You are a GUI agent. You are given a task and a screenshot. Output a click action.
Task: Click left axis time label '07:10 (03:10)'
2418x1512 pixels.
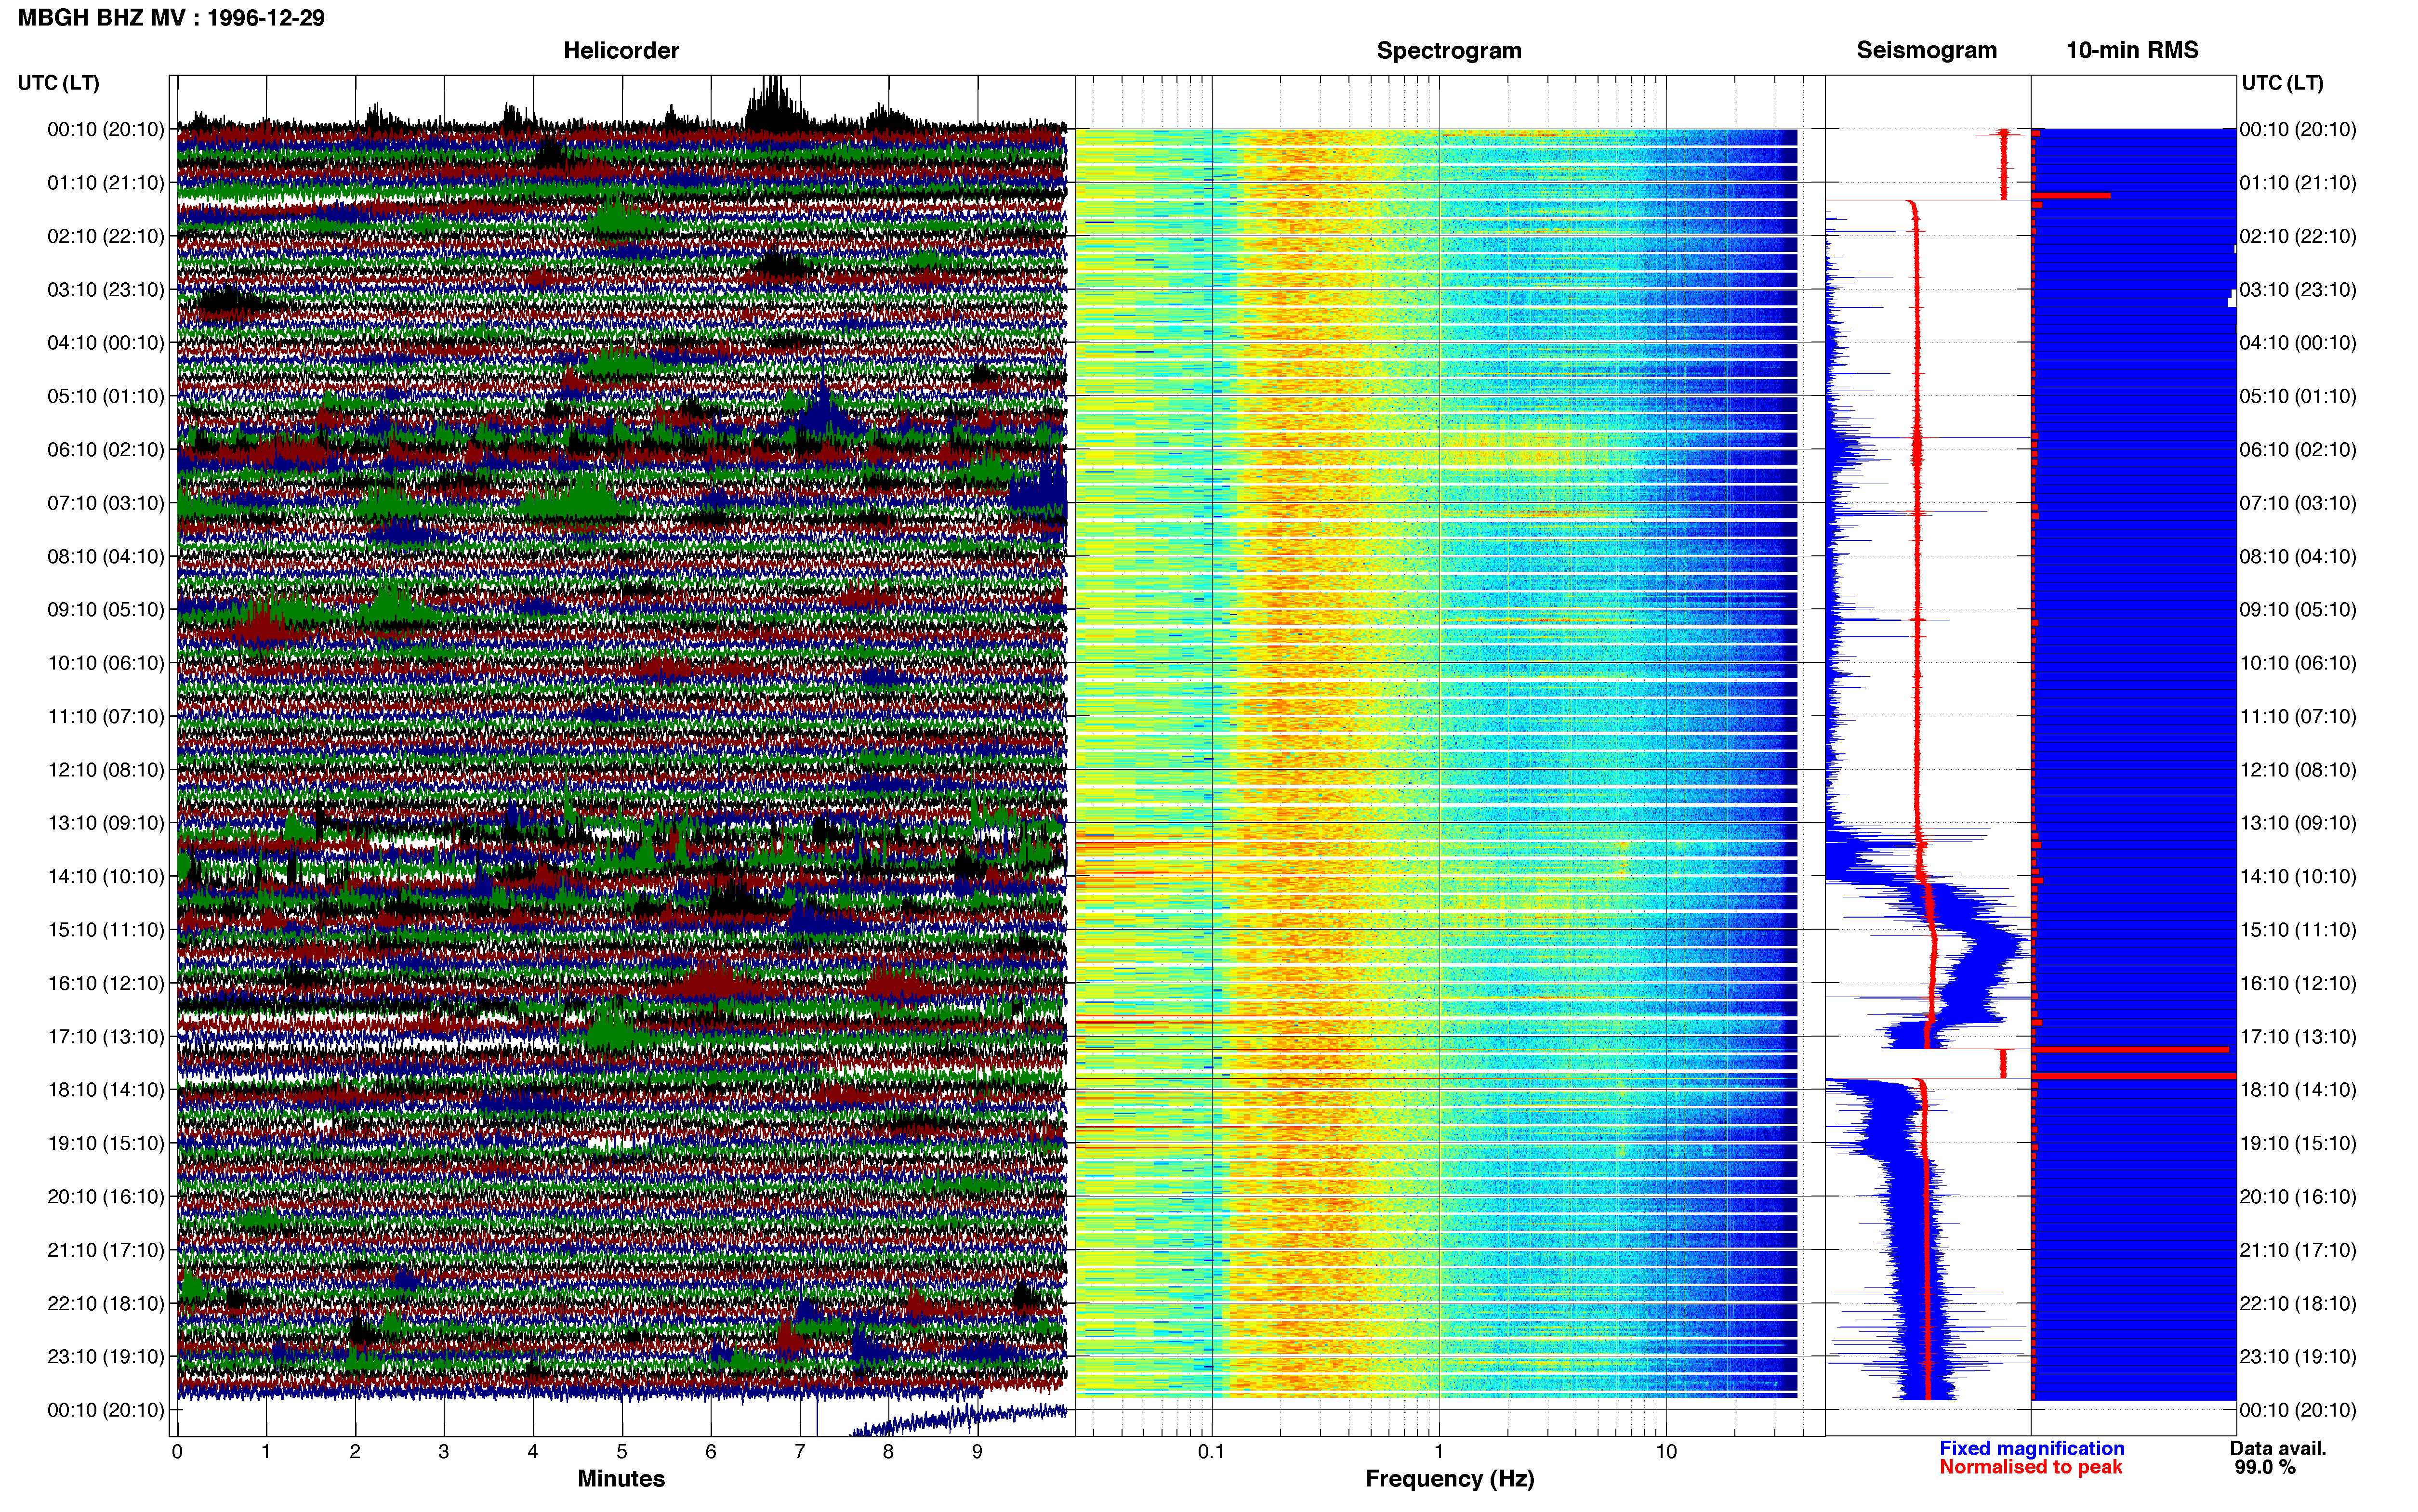tap(106, 503)
